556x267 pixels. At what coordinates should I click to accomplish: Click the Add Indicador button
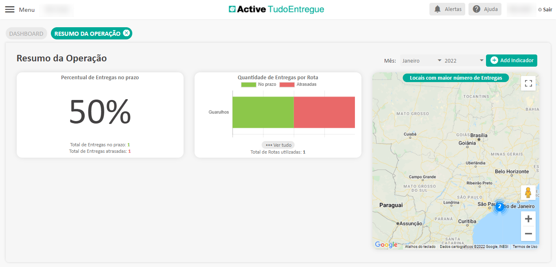pos(512,61)
